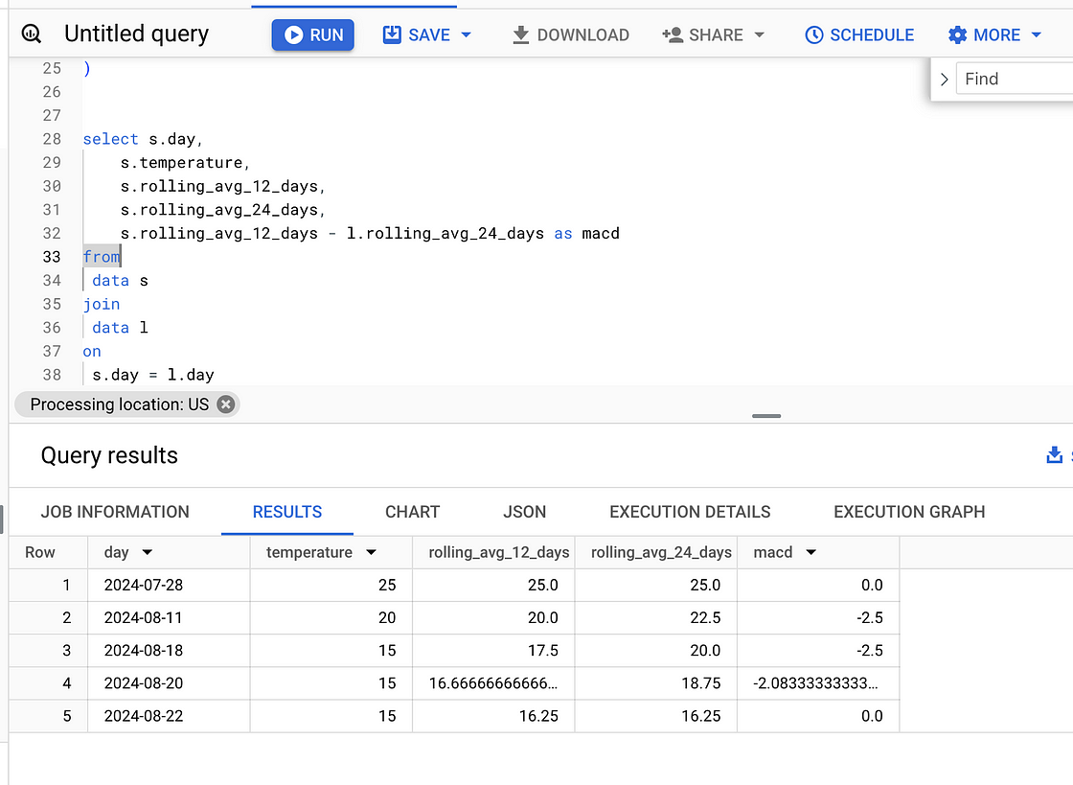Click the 16.66666666666… cell

(x=493, y=683)
